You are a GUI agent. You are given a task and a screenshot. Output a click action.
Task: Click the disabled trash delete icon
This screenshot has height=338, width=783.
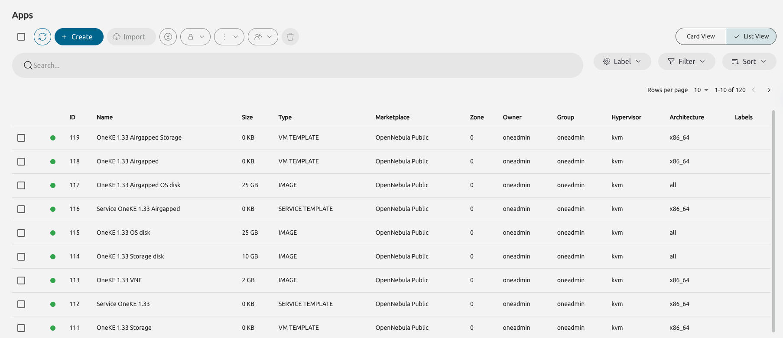pyautogui.click(x=290, y=37)
